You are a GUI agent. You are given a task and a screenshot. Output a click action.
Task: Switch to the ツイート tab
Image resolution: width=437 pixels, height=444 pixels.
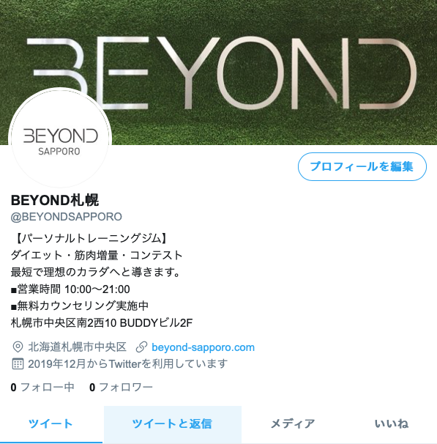click(x=51, y=424)
